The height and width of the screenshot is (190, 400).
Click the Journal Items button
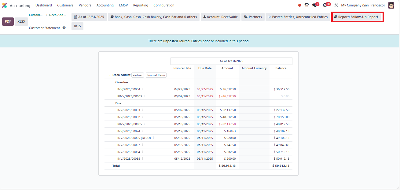[156, 75]
